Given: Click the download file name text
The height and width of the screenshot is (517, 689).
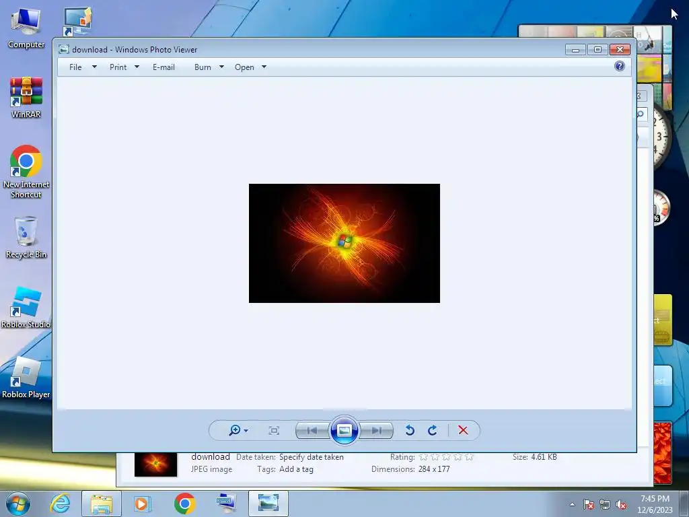Looking at the screenshot, I should 211,457.
